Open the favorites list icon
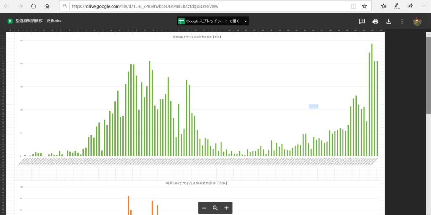The height and width of the screenshot is (215, 431). [384, 6]
